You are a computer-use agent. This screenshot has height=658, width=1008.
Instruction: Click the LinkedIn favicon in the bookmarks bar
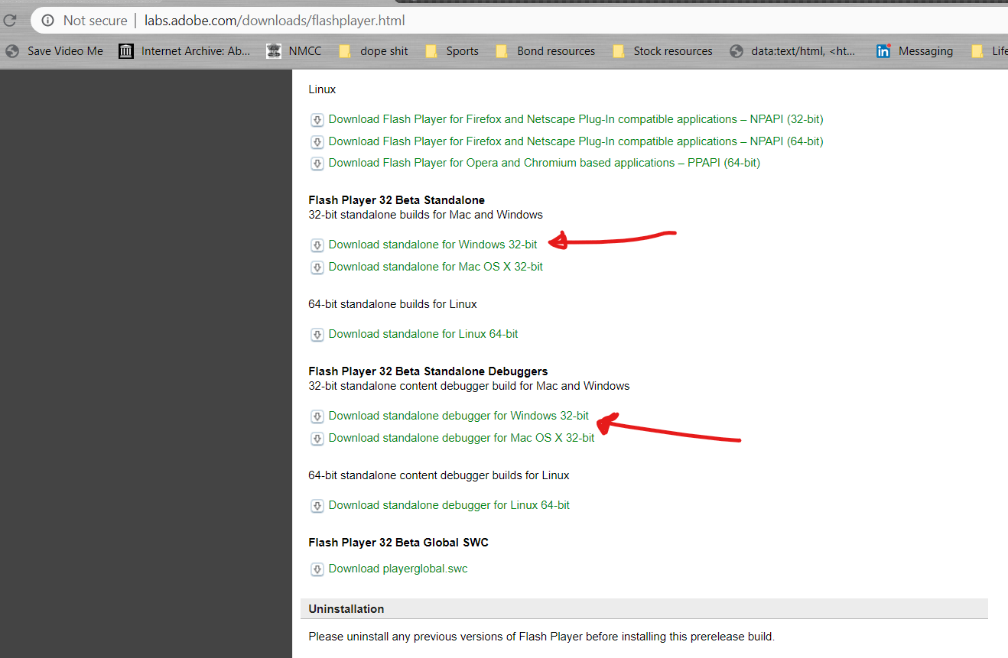[x=883, y=51]
